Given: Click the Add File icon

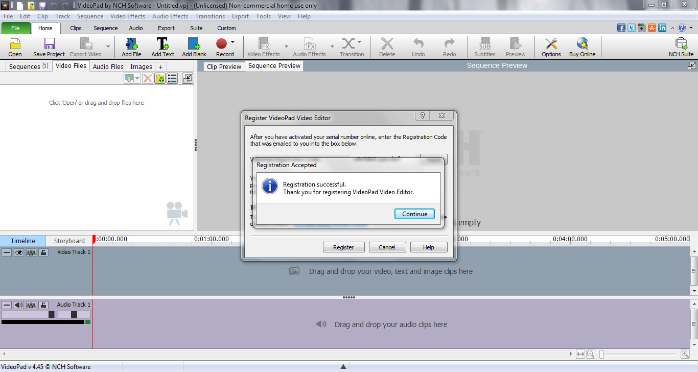Looking at the screenshot, I should [131, 44].
